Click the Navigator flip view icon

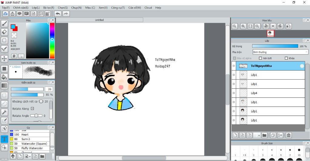(x=289, y=26)
